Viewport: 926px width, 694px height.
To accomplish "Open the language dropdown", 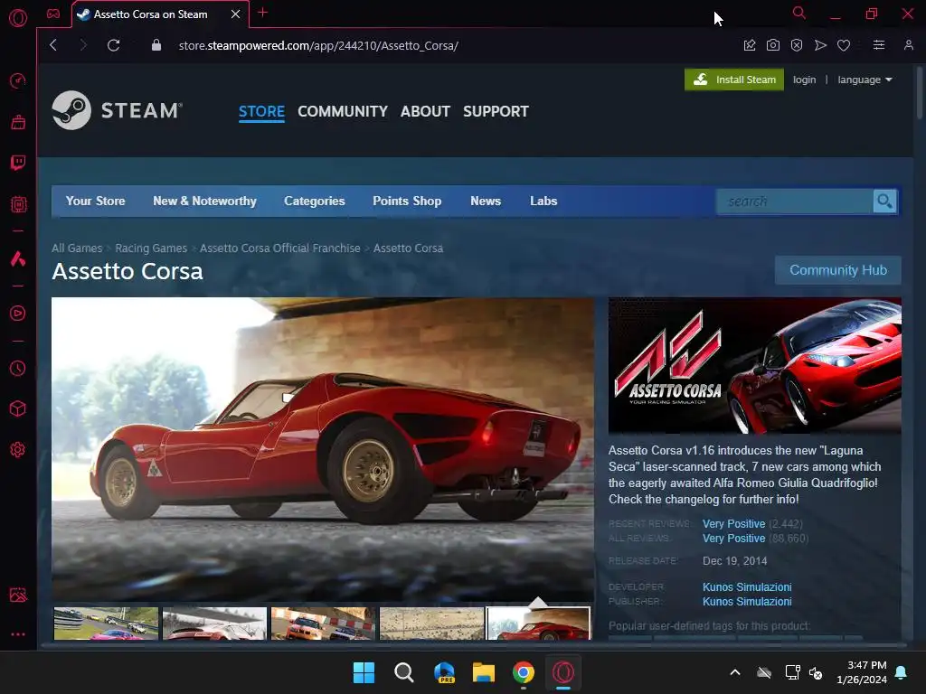I will [x=865, y=80].
